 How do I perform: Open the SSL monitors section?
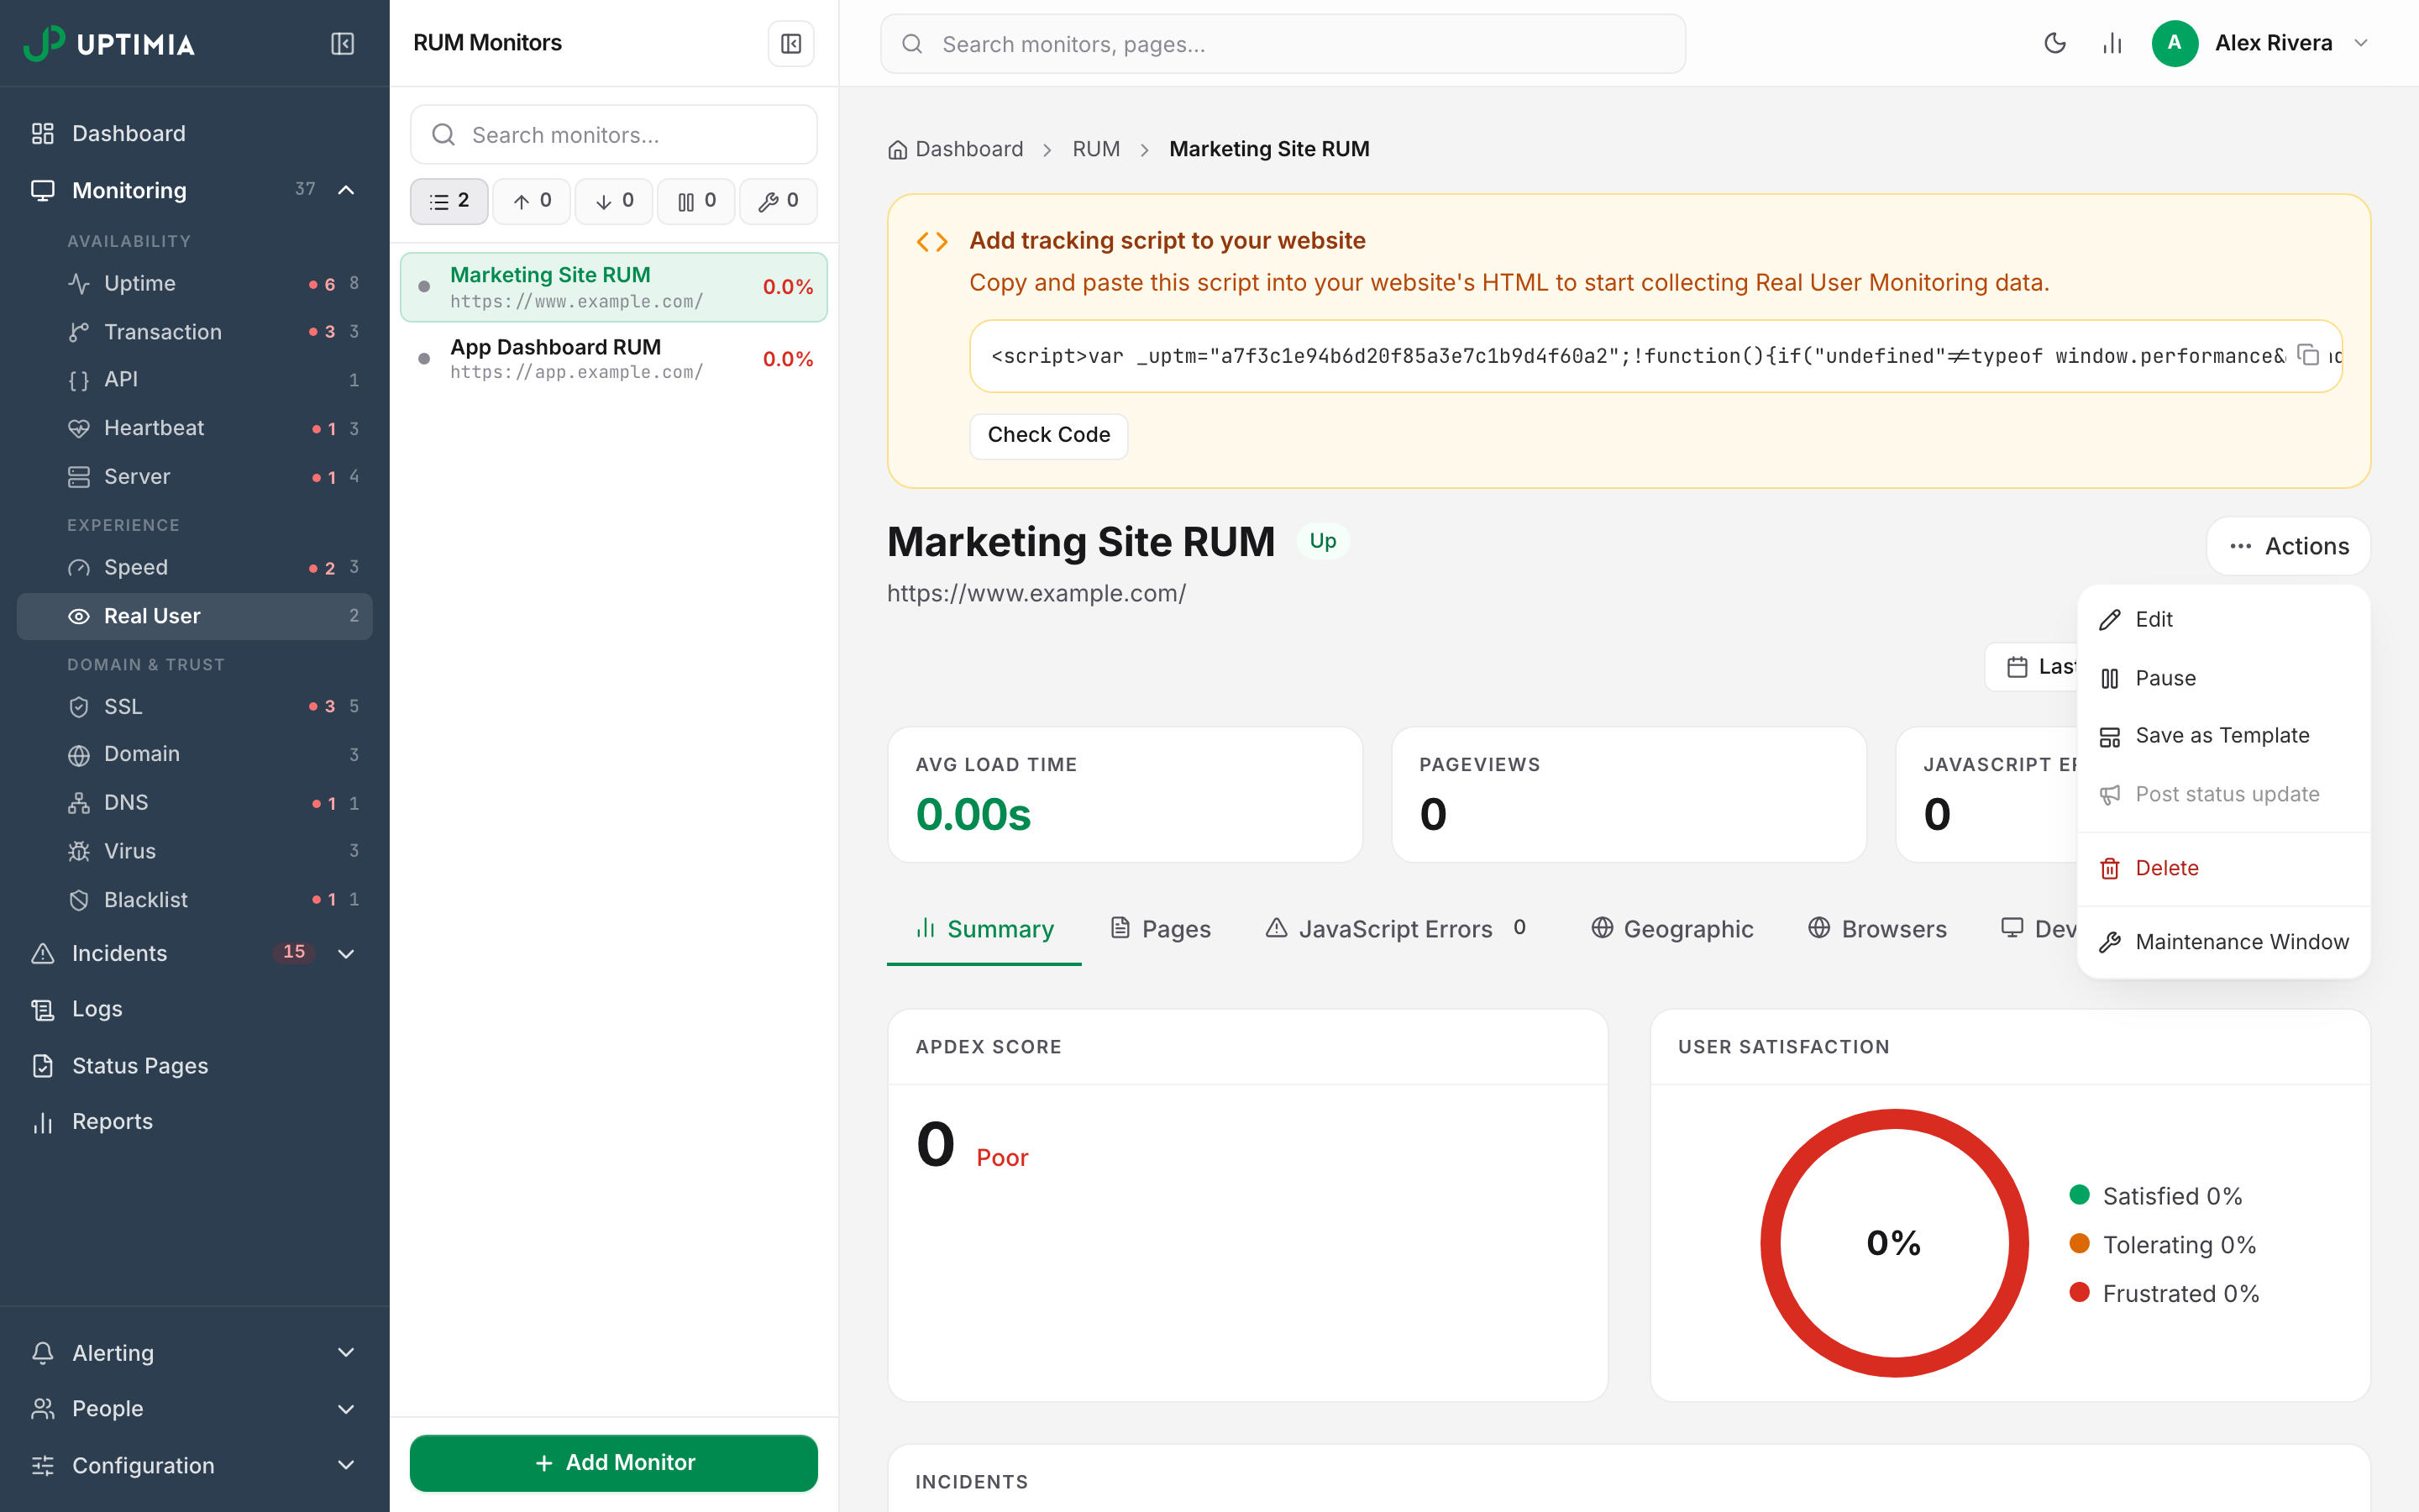coord(195,707)
